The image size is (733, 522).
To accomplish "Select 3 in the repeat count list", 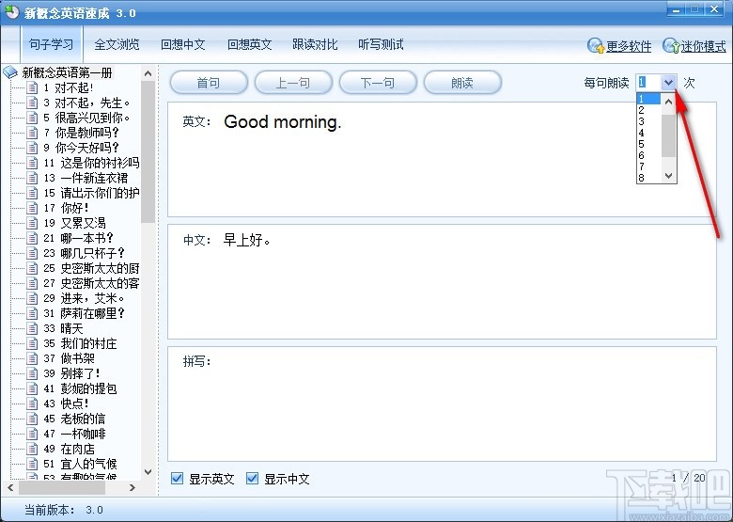I will click(x=648, y=121).
